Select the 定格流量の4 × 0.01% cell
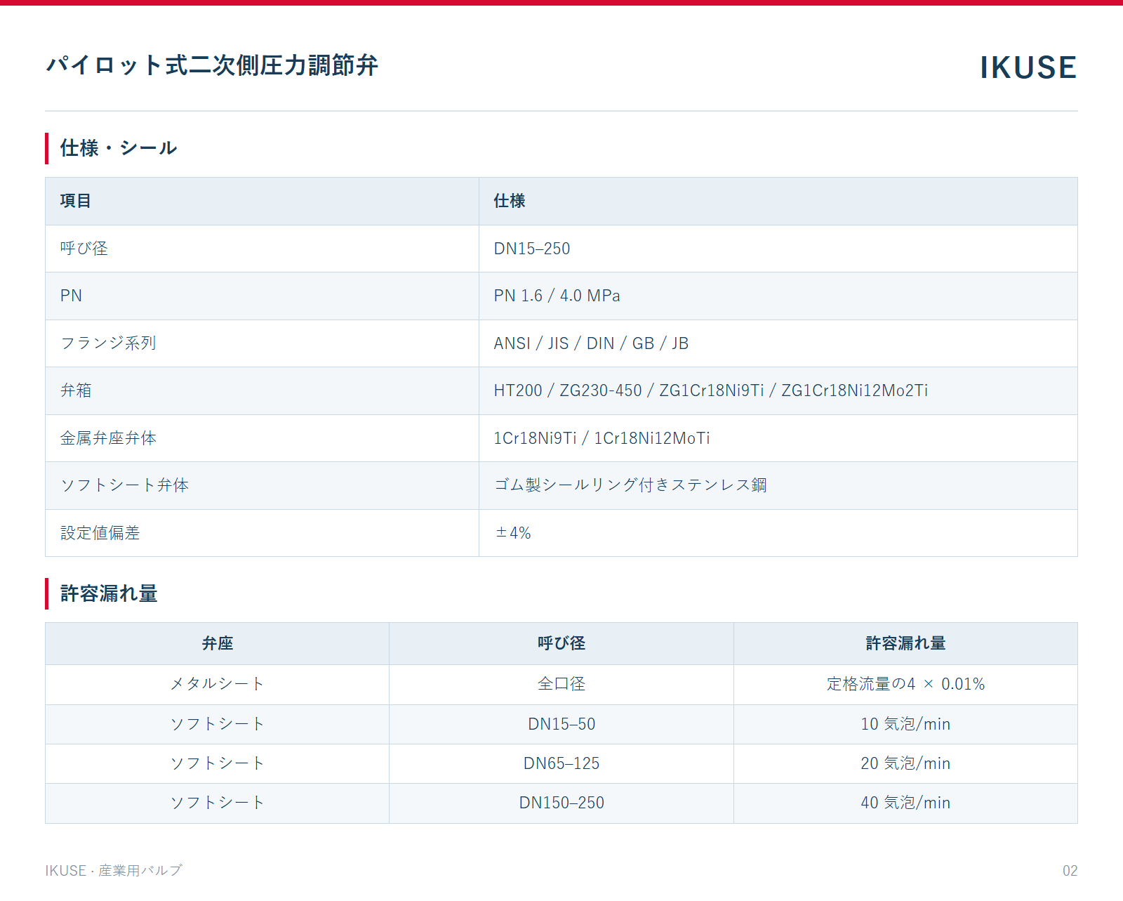Image resolution: width=1123 pixels, height=901 pixels. 905,684
